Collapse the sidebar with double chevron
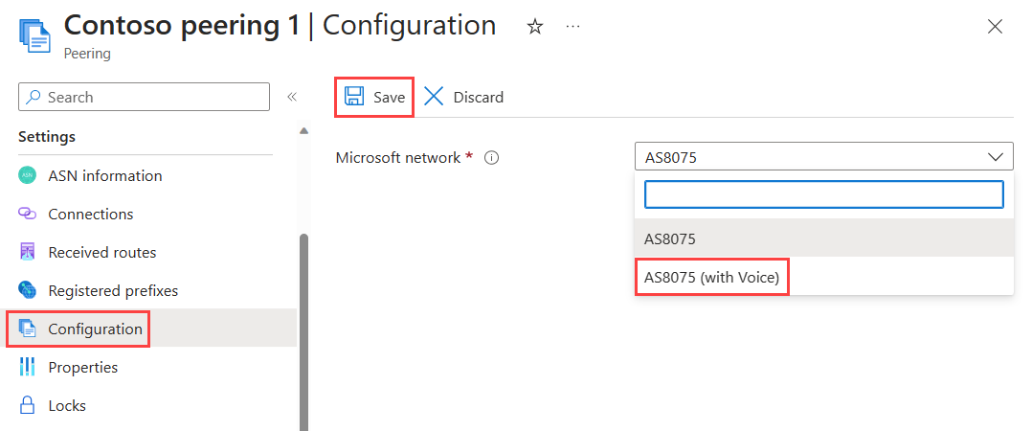The height and width of the screenshot is (431, 1032). (x=292, y=97)
